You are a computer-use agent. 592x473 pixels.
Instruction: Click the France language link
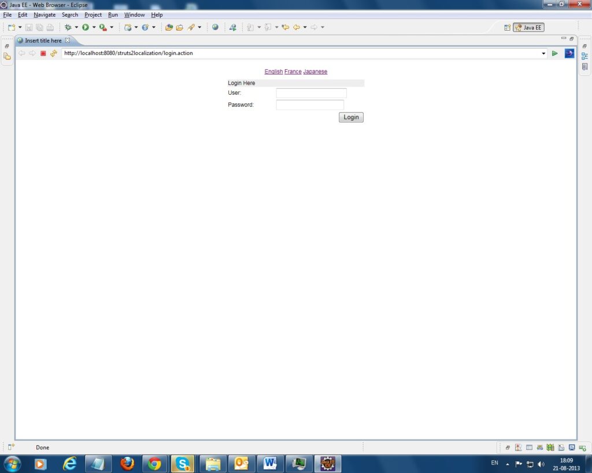(x=293, y=72)
